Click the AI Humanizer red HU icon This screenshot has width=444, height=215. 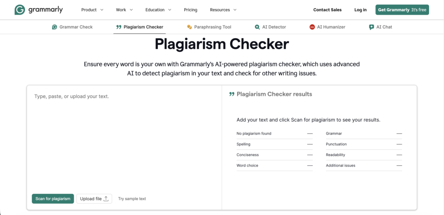(x=312, y=27)
